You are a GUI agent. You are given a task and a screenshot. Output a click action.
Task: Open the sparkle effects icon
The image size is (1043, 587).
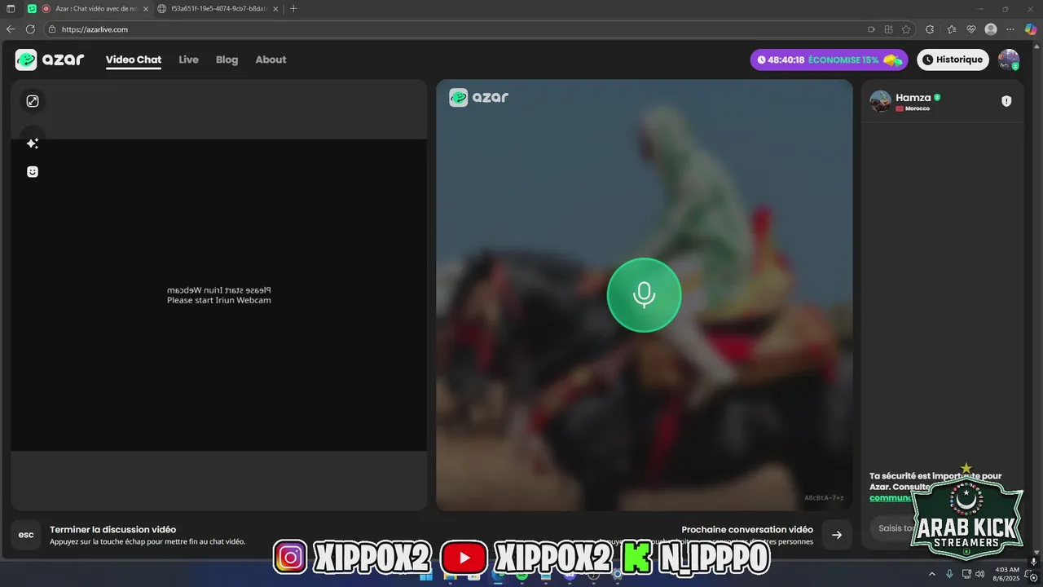pyautogui.click(x=33, y=143)
